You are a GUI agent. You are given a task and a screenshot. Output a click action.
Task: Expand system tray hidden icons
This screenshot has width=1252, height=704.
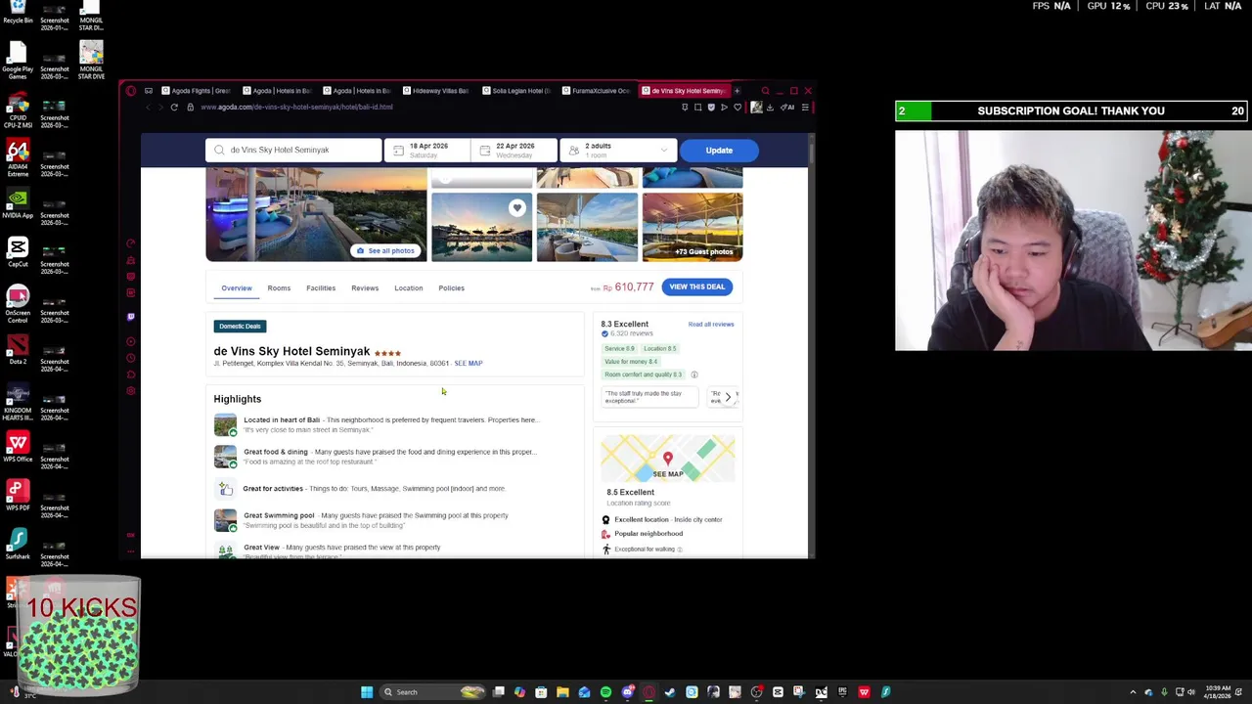(x=1133, y=692)
